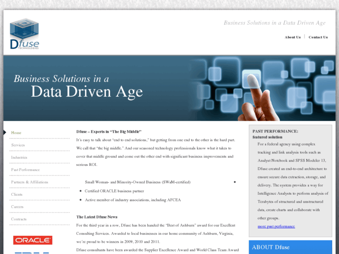The height and width of the screenshot is (254, 339).
Task: Click the 'Certified ORACLE business partner' bullet
Action: (x=114, y=191)
